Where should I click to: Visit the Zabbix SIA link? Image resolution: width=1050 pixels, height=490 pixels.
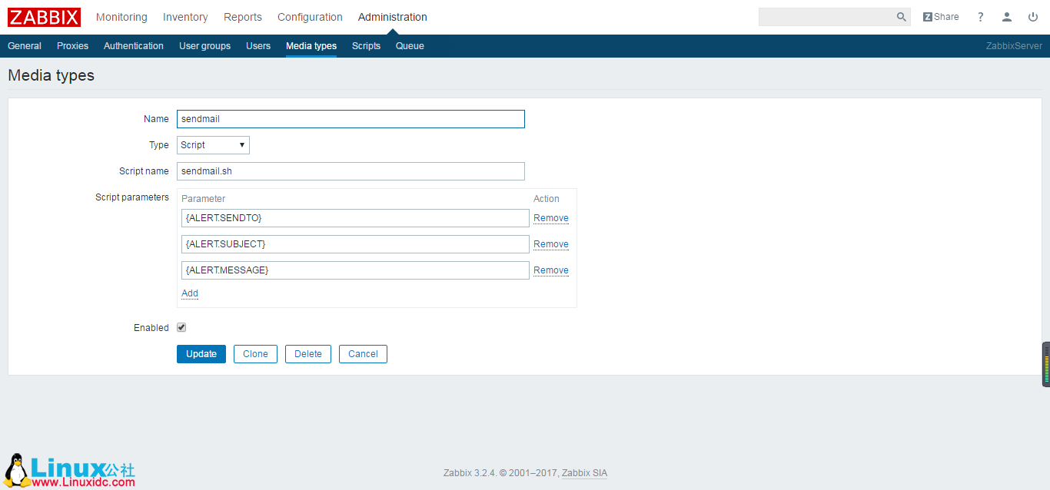point(583,472)
